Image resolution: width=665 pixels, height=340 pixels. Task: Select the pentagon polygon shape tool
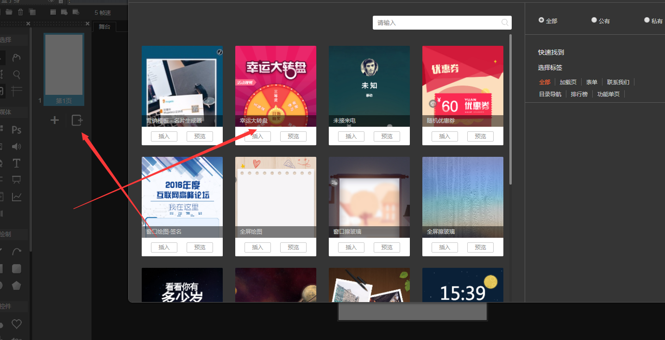[17, 285]
